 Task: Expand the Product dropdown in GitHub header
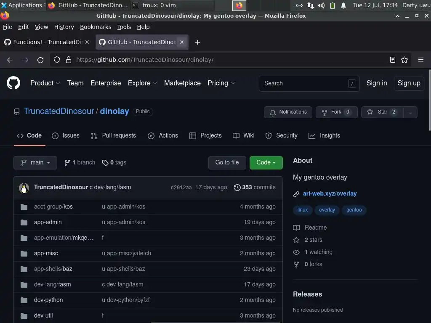[x=45, y=83]
